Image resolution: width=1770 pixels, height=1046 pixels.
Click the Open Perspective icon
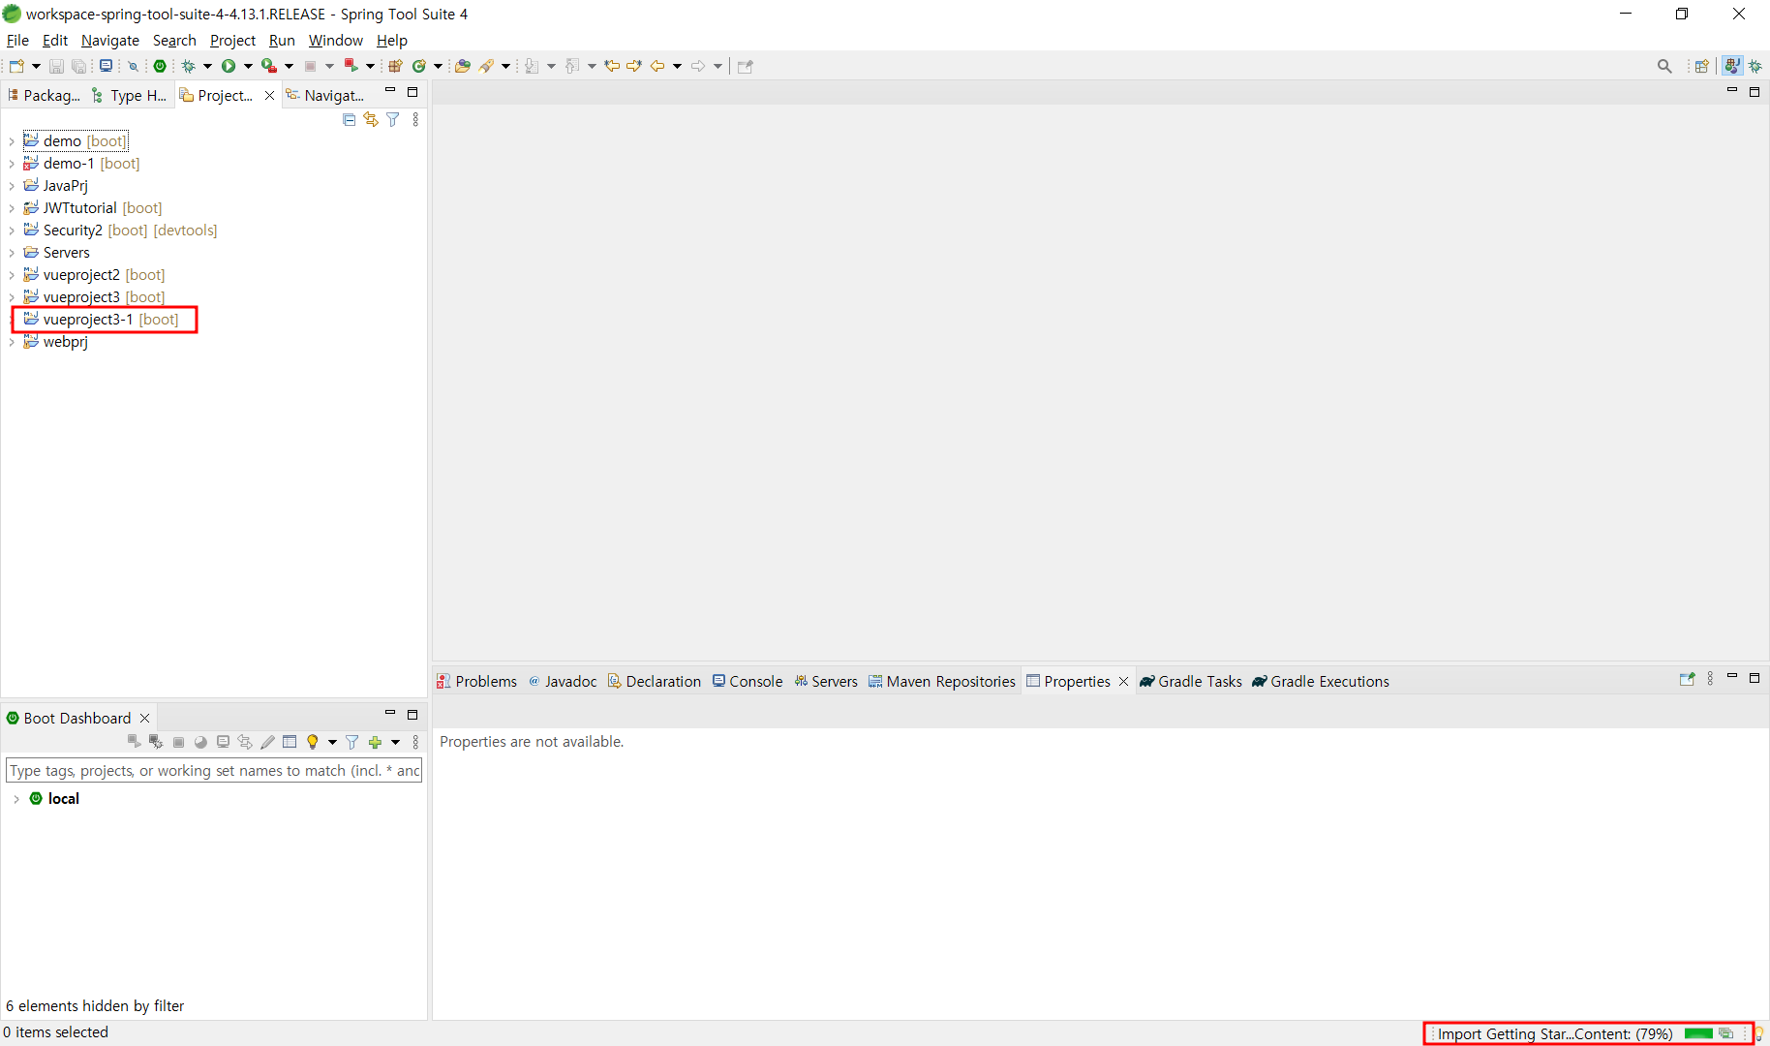pyautogui.click(x=1701, y=66)
